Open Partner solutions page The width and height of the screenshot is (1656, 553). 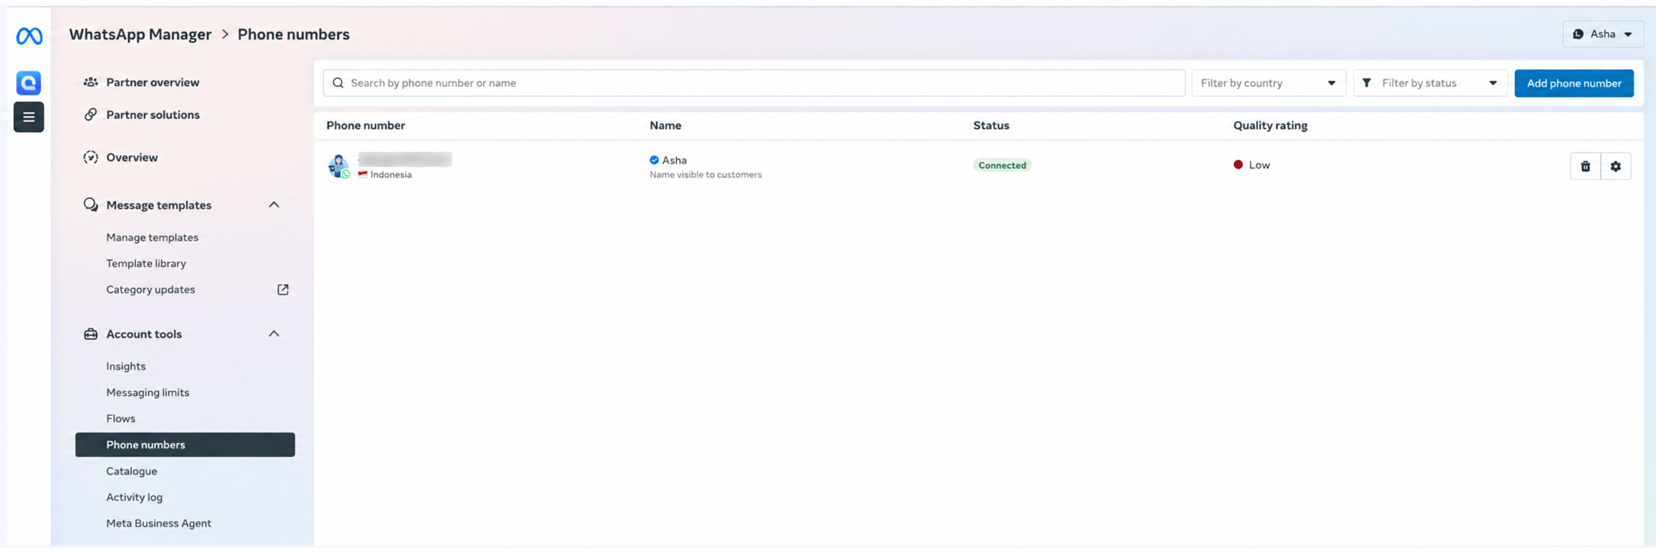[153, 114]
